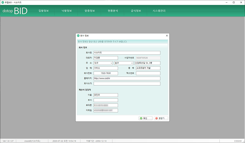Open the 낙찰정보 menu
Viewport: 245px width, 143px height.
66,11
